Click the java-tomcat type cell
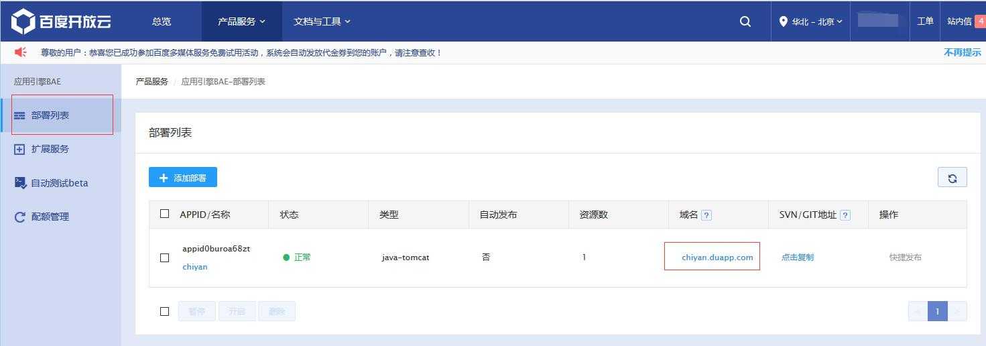The image size is (986, 346). pos(406,257)
